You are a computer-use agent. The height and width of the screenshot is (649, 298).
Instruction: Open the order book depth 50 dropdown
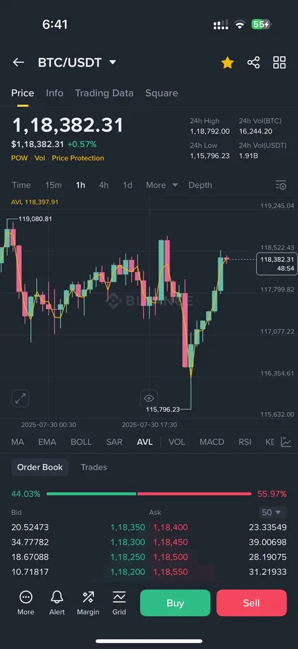point(273,512)
